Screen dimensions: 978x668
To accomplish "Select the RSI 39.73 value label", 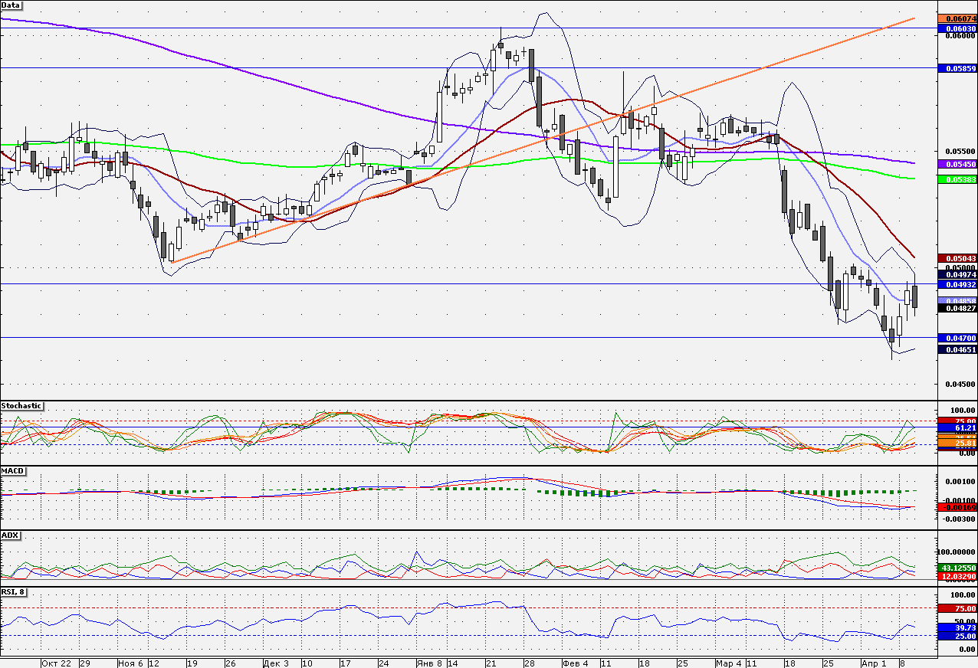I will pyautogui.click(x=957, y=627).
